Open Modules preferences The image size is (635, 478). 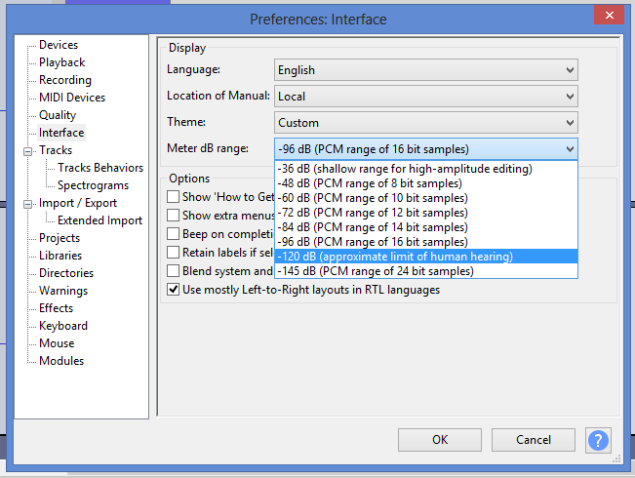click(61, 361)
